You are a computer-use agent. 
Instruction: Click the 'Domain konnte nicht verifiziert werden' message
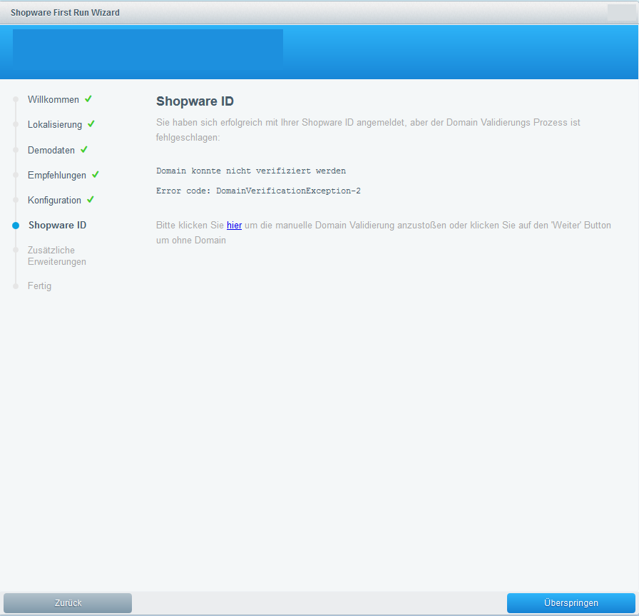(x=251, y=171)
